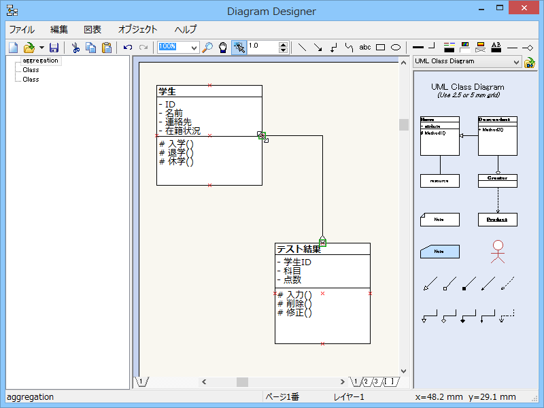Click the Cut scissors icon
This screenshot has width=544, height=408.
point(75,48)
